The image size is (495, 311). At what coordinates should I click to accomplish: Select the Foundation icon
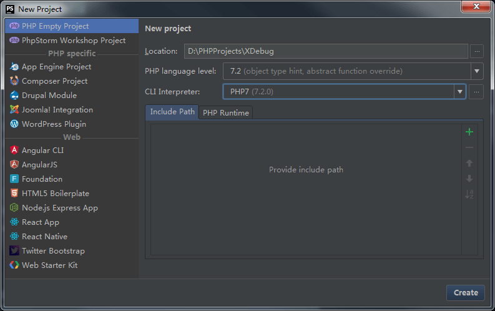[14, 179]
